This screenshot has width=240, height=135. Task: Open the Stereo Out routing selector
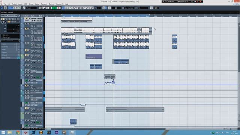click(10, 37)
